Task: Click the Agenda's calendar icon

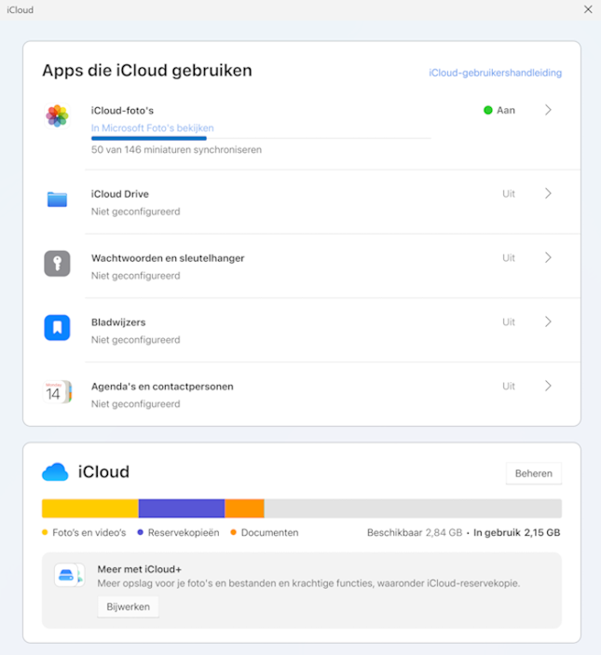Action: pos(57,392)
